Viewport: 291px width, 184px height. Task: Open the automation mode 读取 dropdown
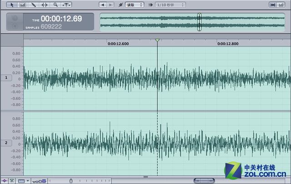pyautogui.click(x=135, y=5)
